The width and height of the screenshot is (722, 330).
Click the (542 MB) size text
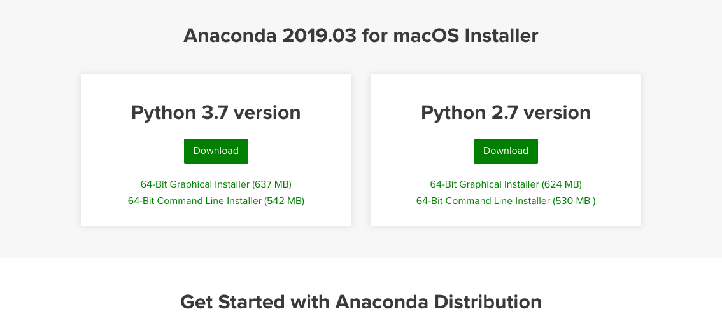[284, 201]
